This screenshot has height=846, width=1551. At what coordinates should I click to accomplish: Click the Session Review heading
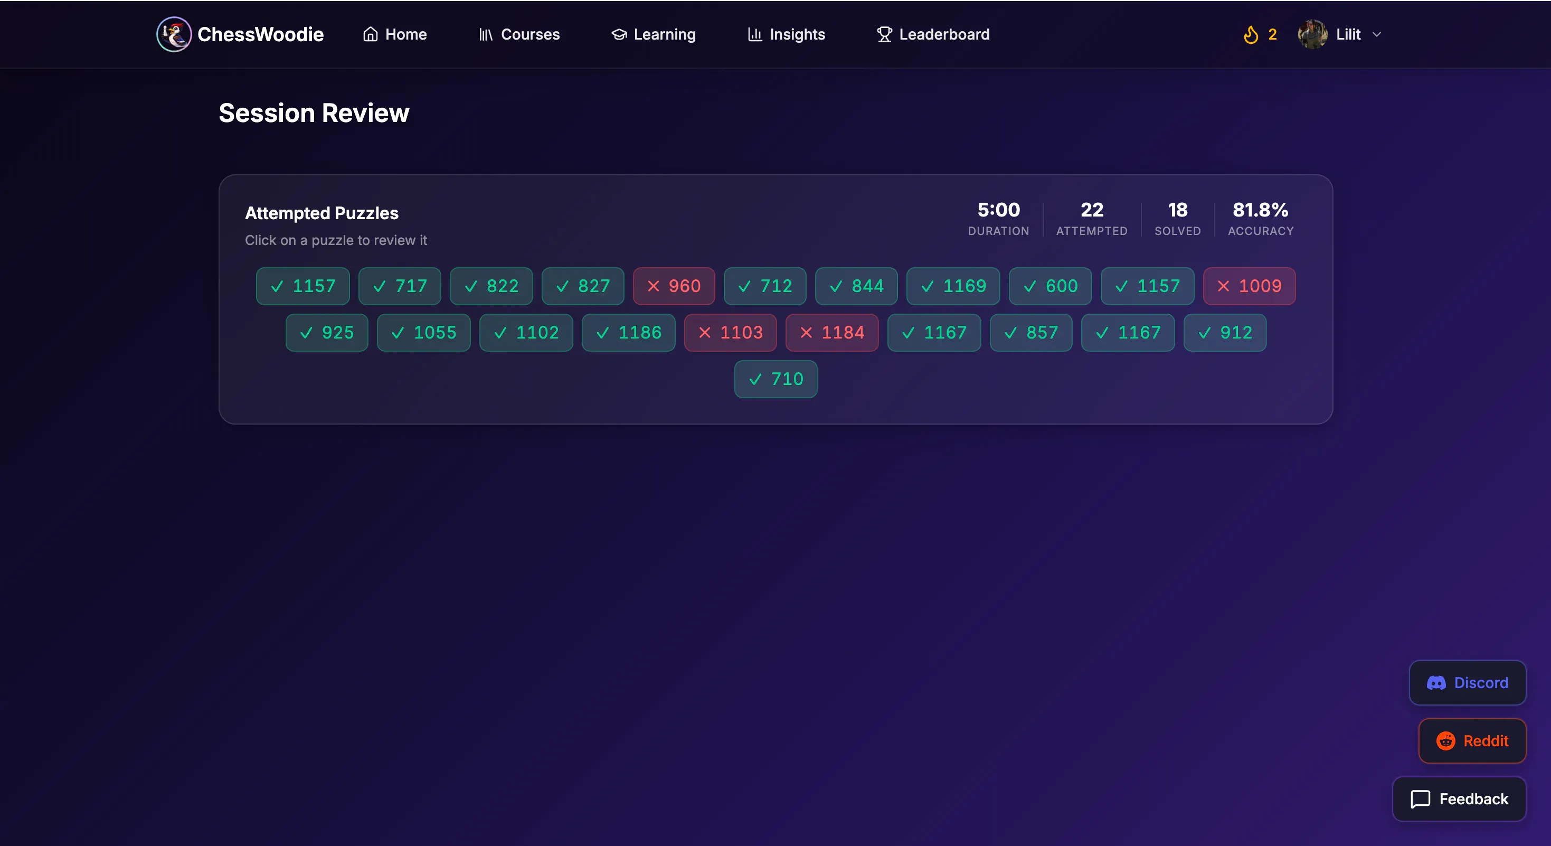click(x=314, y=113)
